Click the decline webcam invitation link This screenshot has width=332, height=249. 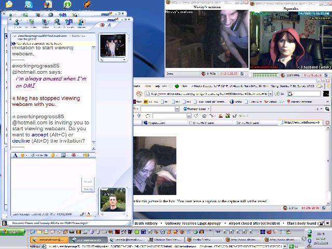(x=21, y=141)
